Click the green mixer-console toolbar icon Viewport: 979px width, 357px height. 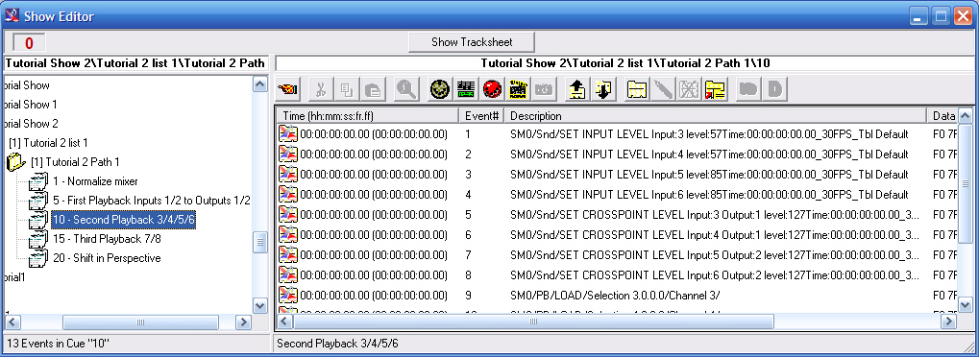[x=465, y=89]
